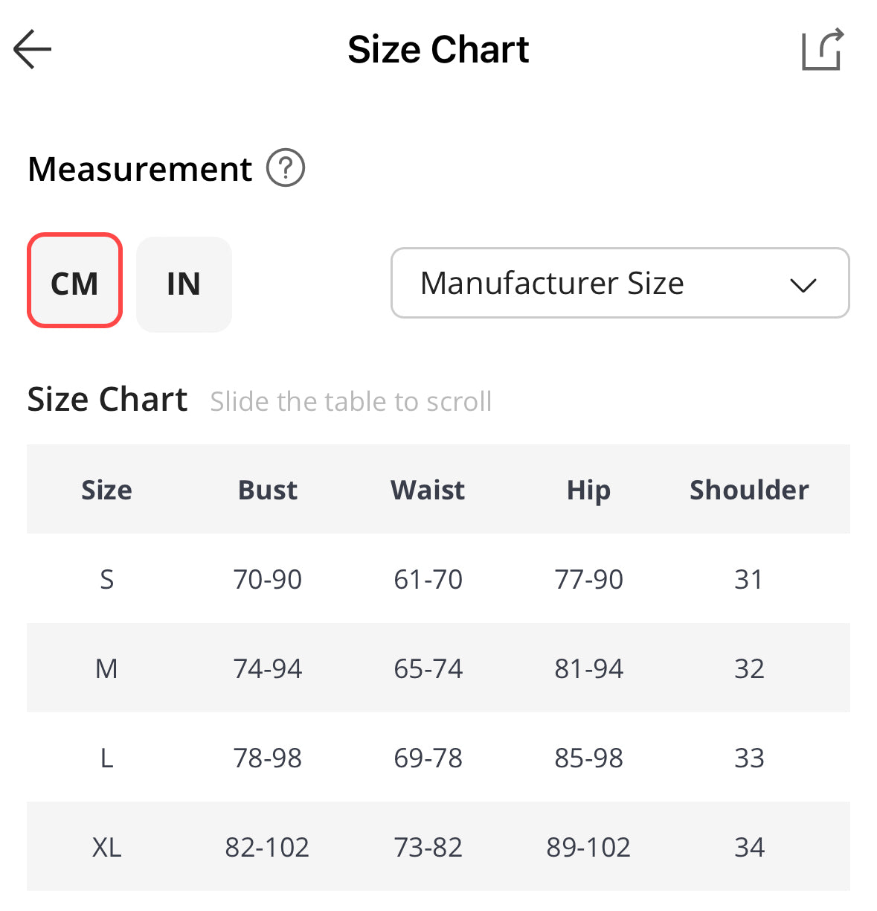
Task: Select the XL size row label
Action: coord(106,847)
